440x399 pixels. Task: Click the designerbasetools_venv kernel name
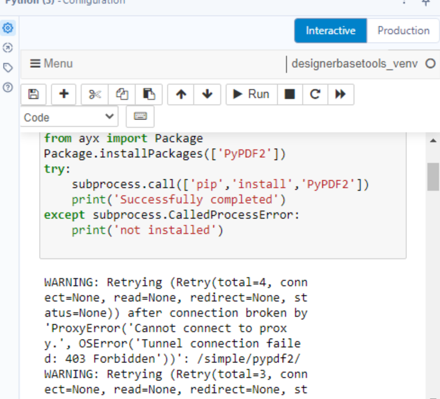[x=354, y=64]
